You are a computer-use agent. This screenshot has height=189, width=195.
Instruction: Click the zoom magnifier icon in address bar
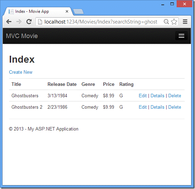tap(166, 22)
